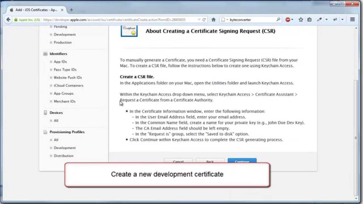
Task: Click the small extension icon left of hamburger menu
Action: click(335, 20)
